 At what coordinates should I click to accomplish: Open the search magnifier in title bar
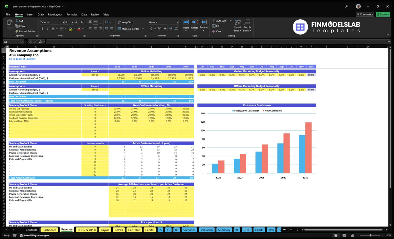tap(347, 6)
